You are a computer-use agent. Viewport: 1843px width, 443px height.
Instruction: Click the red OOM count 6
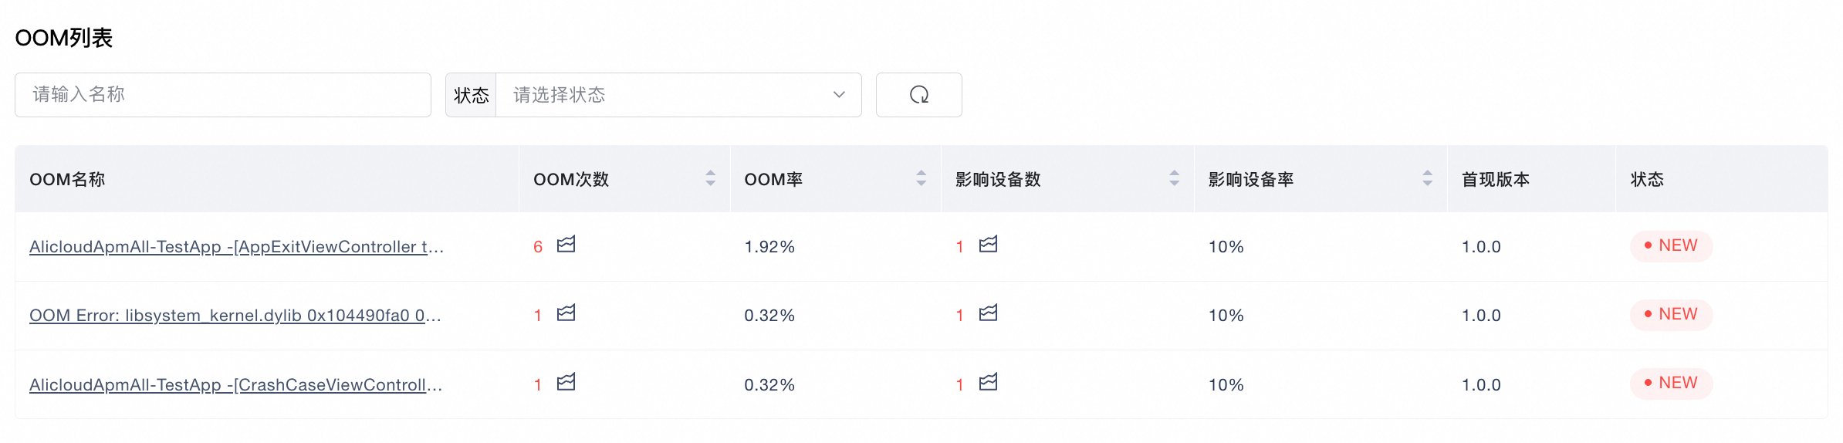[x=538, y=247]
